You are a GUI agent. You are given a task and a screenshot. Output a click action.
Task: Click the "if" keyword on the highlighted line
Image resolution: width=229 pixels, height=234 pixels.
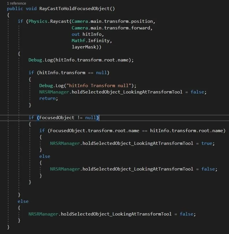point(31,118)
